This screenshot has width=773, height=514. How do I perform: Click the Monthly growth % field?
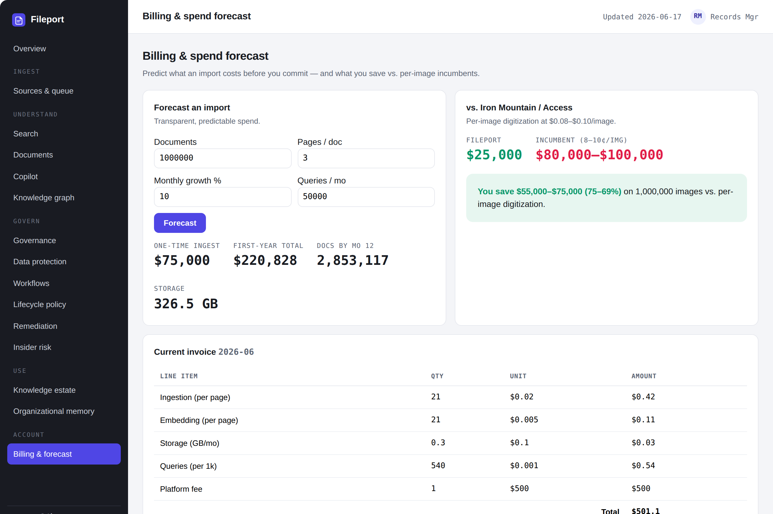pyautogui.click(x=223, y=197)
